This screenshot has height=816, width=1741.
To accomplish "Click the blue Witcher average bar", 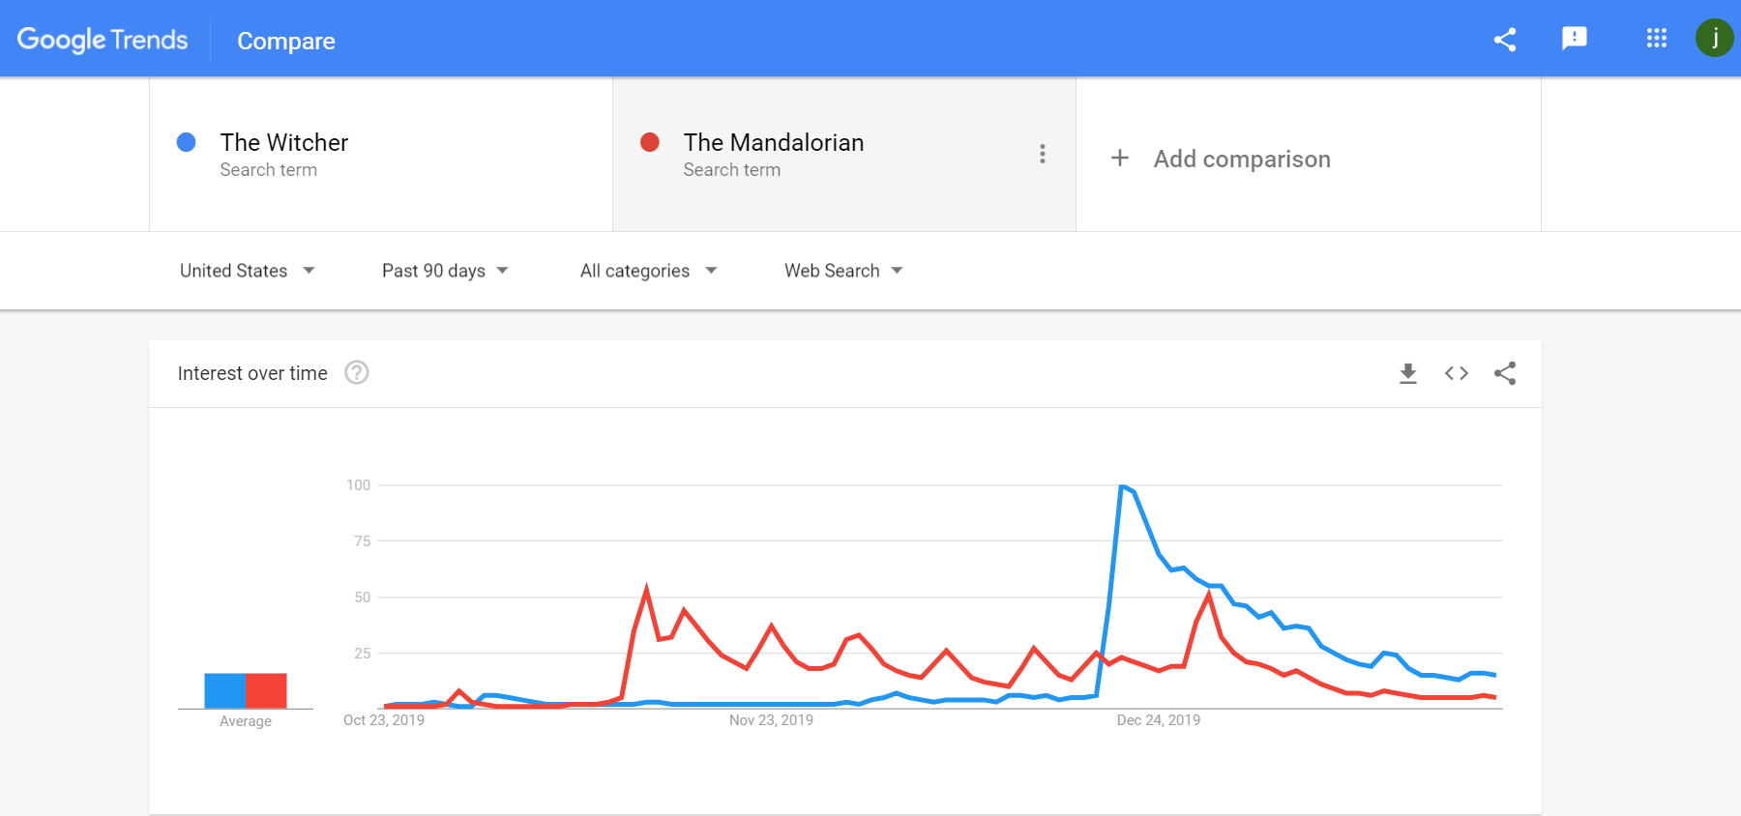I will tap(225, 690).
